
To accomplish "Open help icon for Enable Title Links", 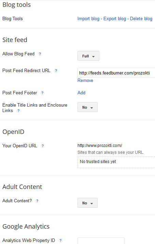I will [18, 111].
